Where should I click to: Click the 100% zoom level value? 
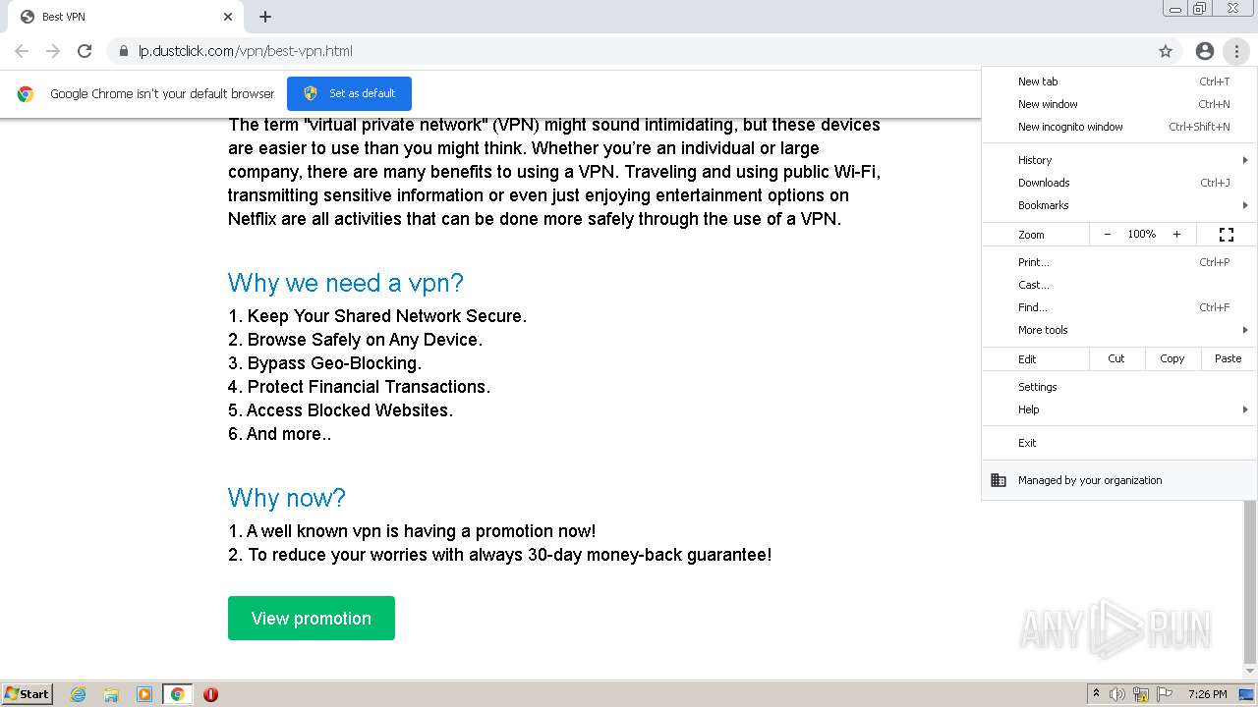(1142, 235)
